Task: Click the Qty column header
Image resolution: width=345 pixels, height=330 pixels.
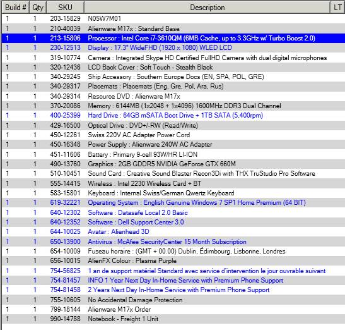Action: pos(38,8)
